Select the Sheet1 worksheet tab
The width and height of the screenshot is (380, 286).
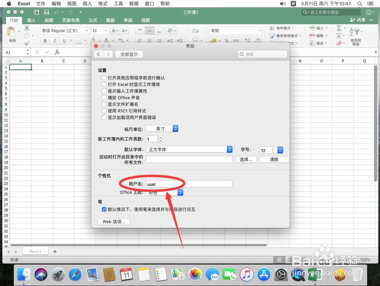pos(35,251)
